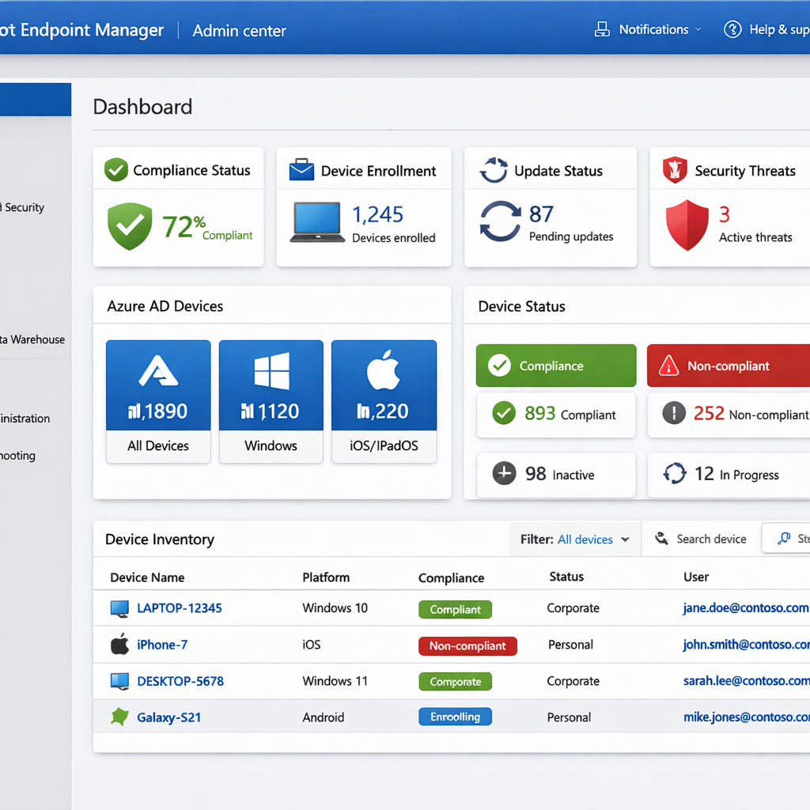Sort by User column header

[696, 577]
